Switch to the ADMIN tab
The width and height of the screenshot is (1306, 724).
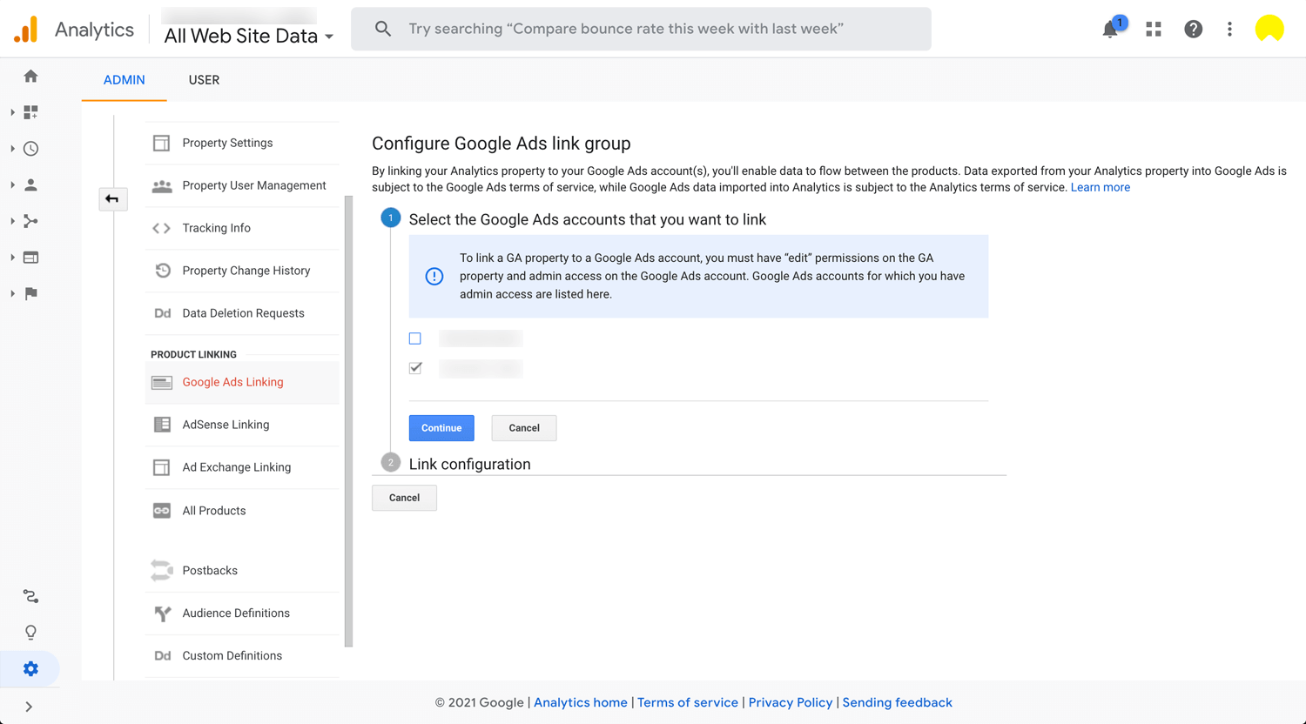click(x=125, y=80)
